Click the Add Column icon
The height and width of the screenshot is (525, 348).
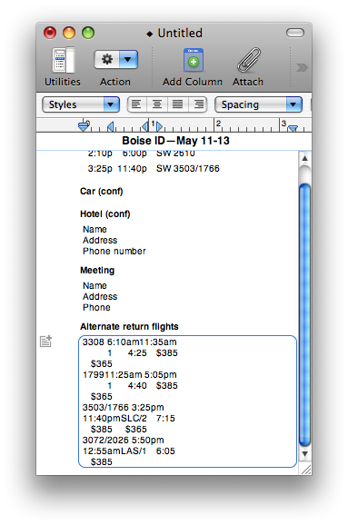[x=193, y=60]
